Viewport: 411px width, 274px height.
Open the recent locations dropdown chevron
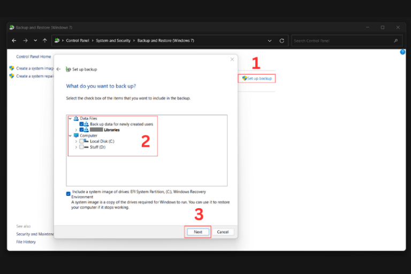tap(35, 41)
